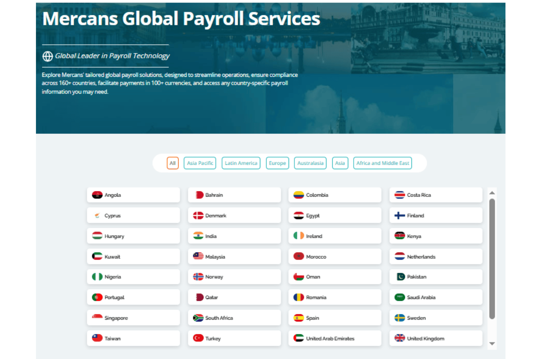Click the Spain flag icon
Screen dimensions: 538x359
pos(298,318)
